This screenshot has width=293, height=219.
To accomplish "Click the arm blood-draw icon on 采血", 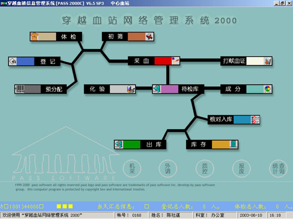I will [x=176, y=61].
